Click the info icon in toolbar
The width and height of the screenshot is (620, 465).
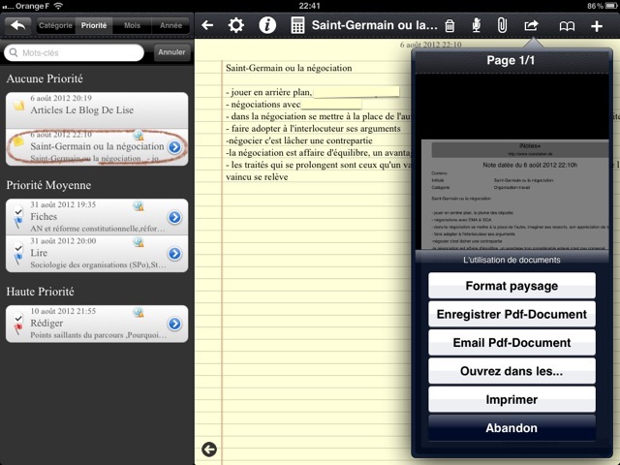coord(266,25)
